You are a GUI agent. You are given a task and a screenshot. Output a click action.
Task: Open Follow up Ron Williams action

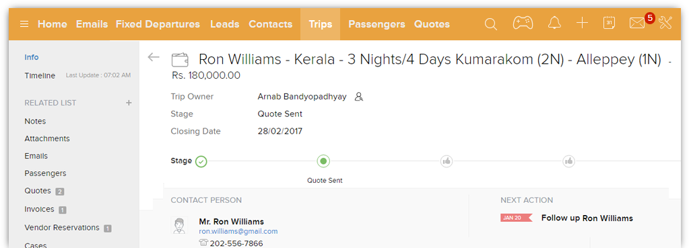point(587,218)
